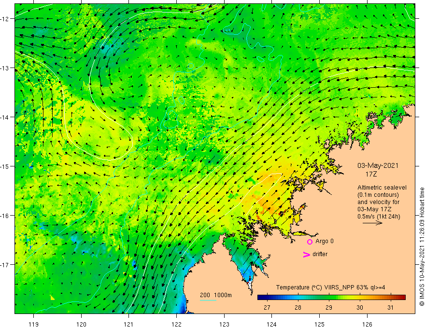Click the "17Z" time label below the date
425x328 pixels.
tap(371, 174)
